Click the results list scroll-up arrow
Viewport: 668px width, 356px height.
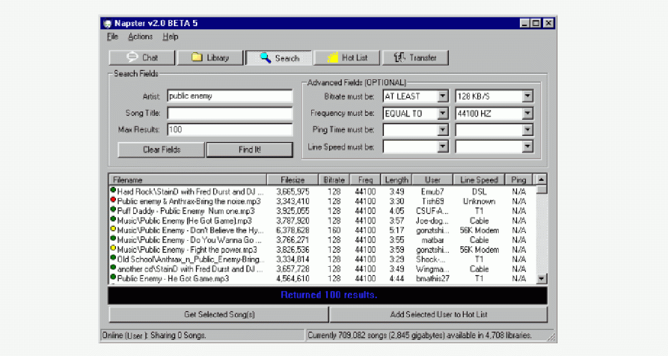pyautogui.click(x=542, y=180)
